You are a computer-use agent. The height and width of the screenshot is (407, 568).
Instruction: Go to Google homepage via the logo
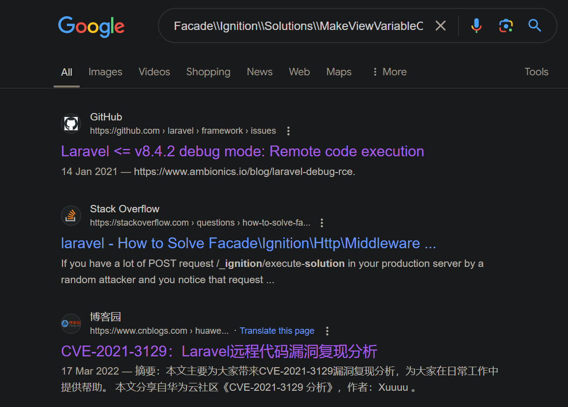91,27
